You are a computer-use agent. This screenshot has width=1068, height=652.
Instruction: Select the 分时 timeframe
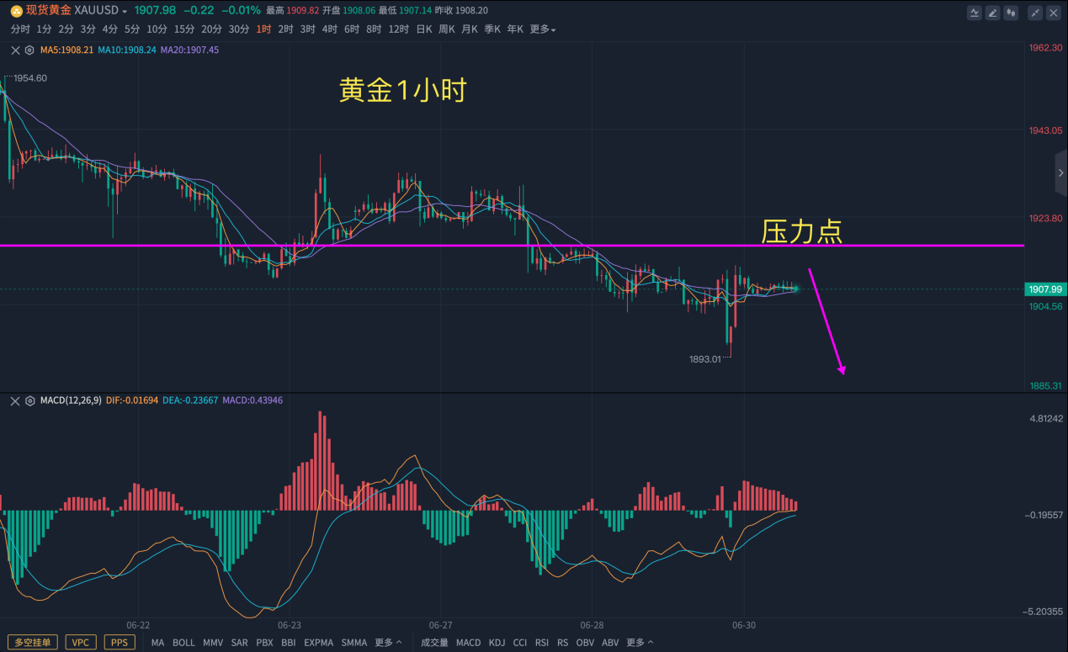click(20, 29)
